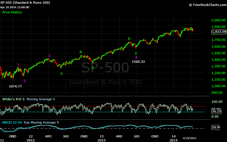The image size is (227, 142).
Task: Select the current price box 1,833.08
Action: (x=219, y=32)
